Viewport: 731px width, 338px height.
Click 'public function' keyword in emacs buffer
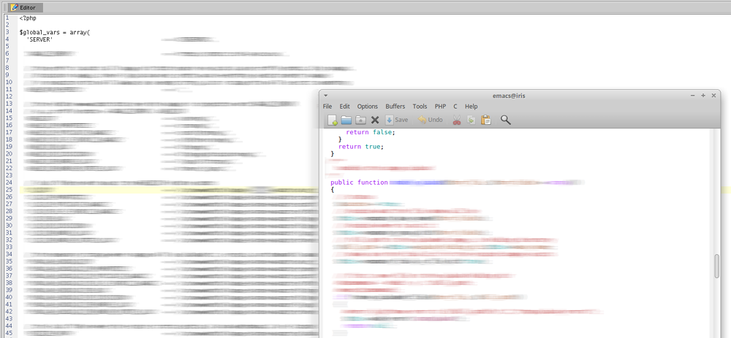click(359, 183)
